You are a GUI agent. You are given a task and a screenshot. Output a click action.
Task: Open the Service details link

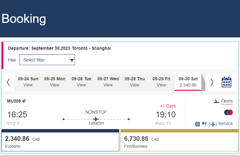pos(225,124)
